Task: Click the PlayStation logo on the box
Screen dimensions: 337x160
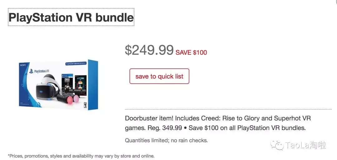Action: point(31,71)
